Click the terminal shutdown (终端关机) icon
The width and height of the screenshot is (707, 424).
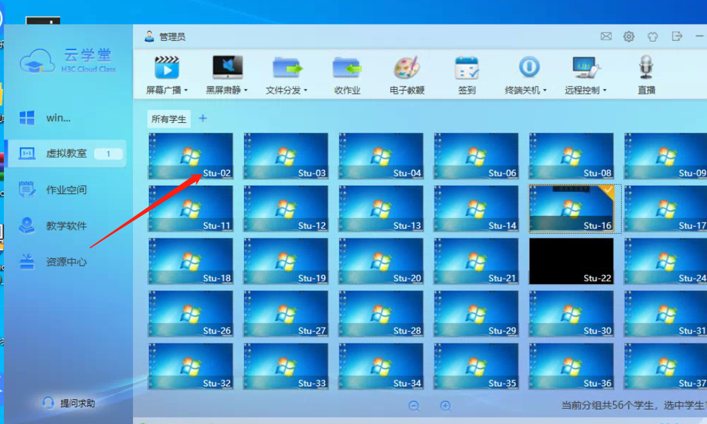(529, 67)
